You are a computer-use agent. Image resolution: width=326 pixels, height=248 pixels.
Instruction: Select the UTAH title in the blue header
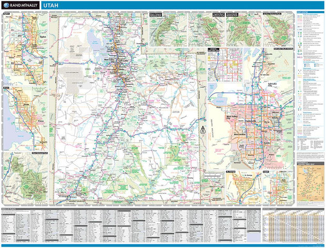[51, 5]
